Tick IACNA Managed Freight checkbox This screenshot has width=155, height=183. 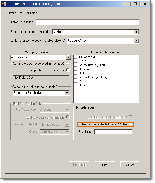(76, 77)
